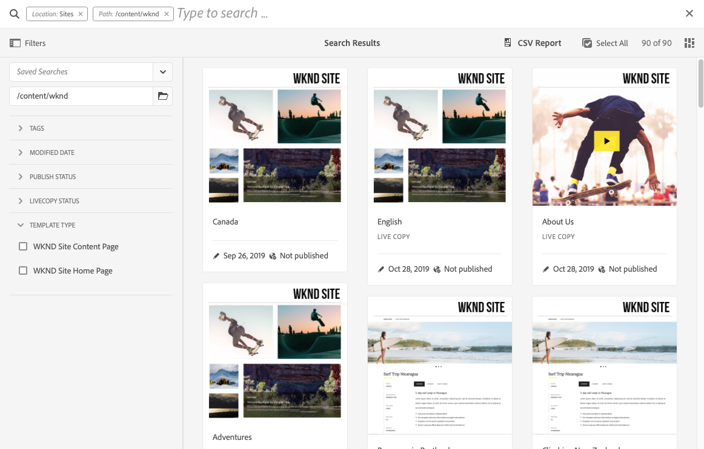Click publish status globe on English card
This screenshot has width=704, height=449.
tap(437, 269)
